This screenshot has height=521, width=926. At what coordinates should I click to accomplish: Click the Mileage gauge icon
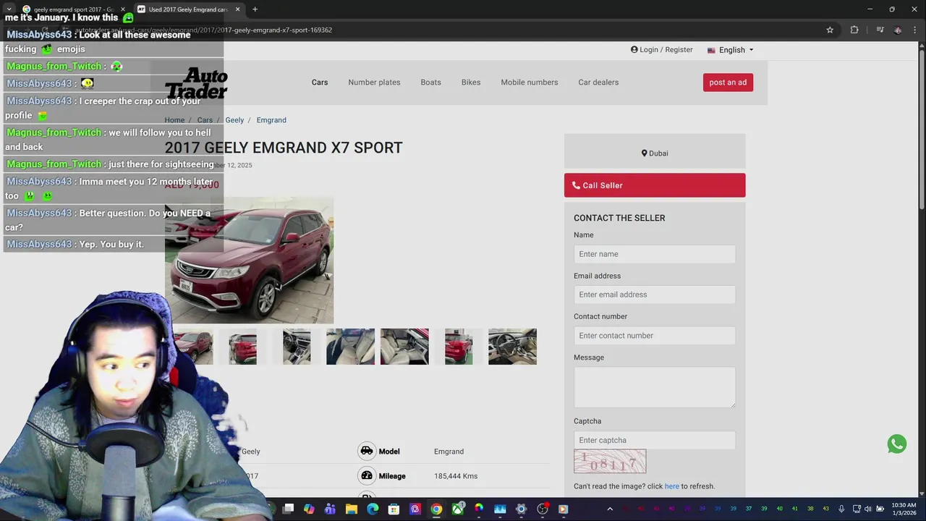click(x=367, y=476)
